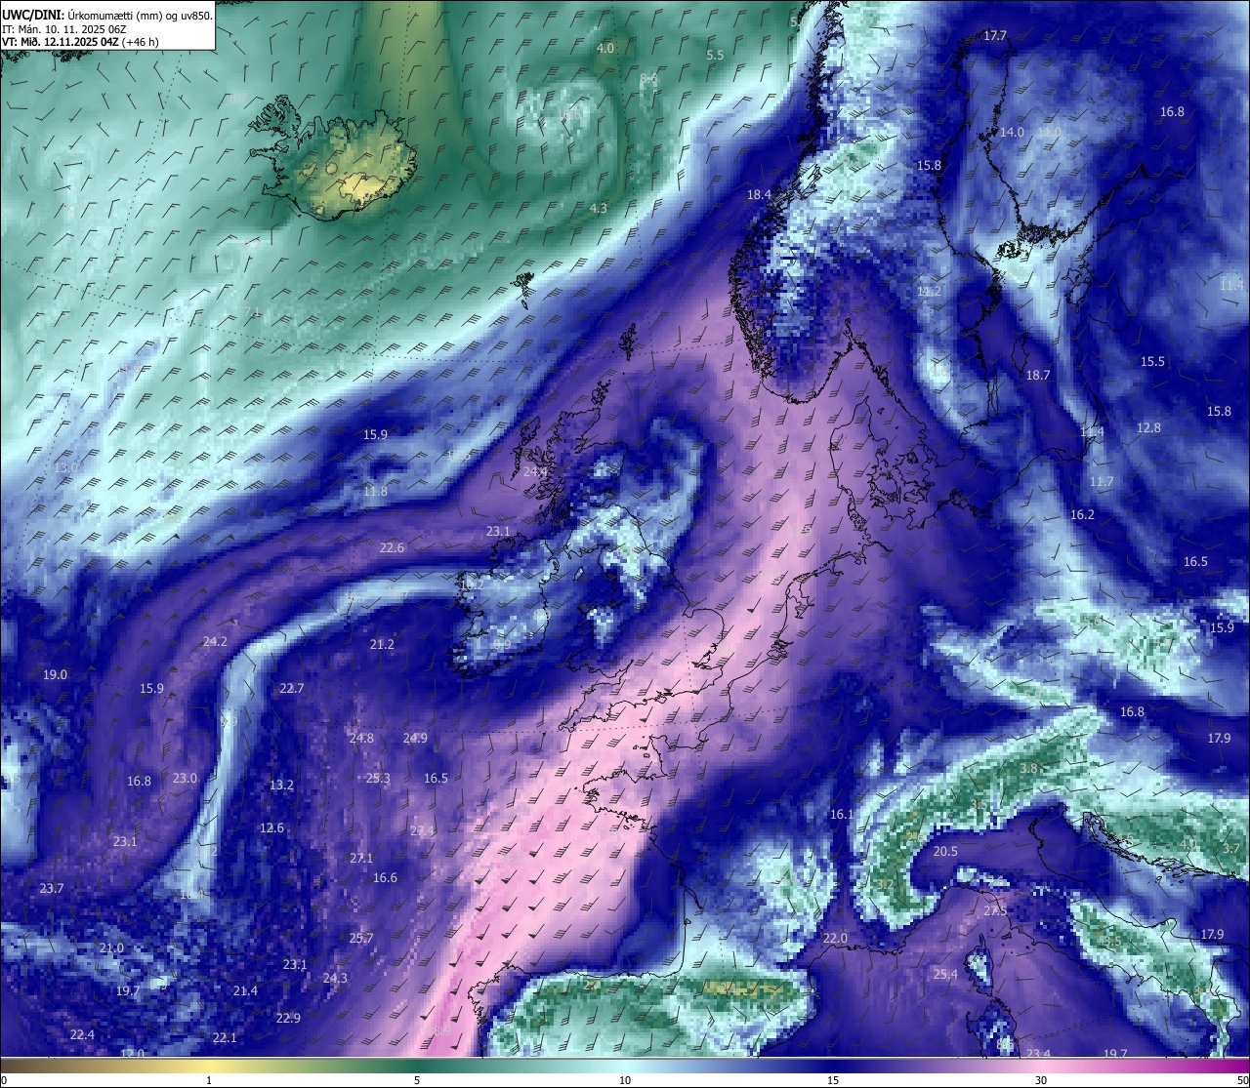
Task: Click the '11.7' value label
Action: point(1101,482)
